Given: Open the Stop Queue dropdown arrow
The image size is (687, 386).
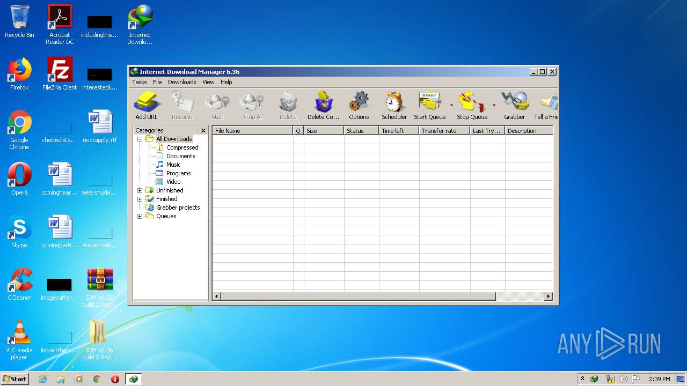Looking at the screenshot, I should (x=494, y=105).
